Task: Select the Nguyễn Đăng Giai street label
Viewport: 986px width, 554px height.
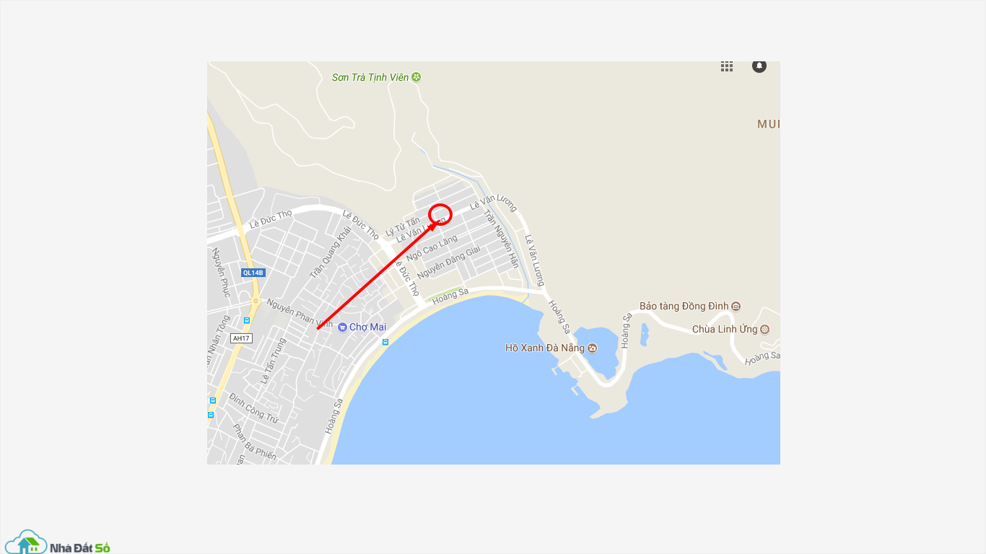Action: coord(448,263)
